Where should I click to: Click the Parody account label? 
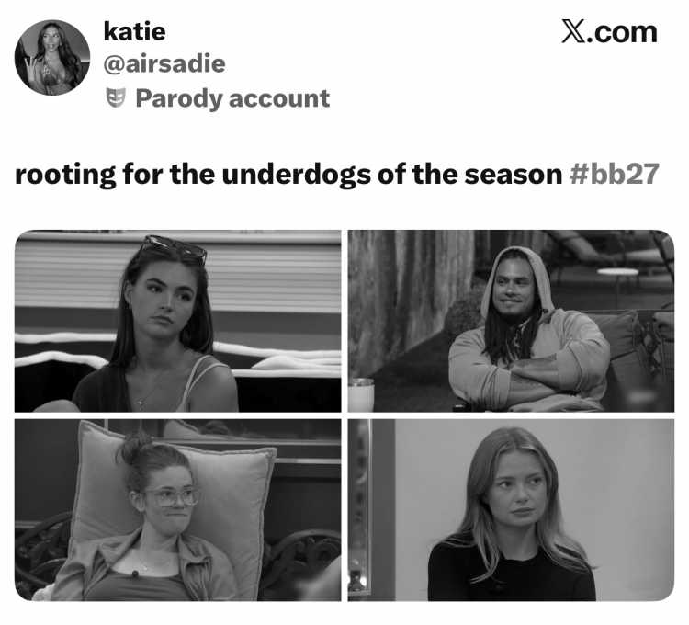click(x=232, y=98)
